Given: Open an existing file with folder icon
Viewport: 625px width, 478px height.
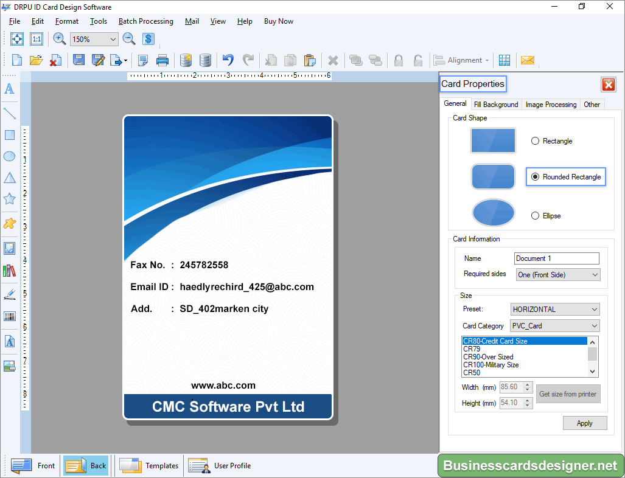Looking at the screenshot, I should pyautogui.click(x=36, y=60).
